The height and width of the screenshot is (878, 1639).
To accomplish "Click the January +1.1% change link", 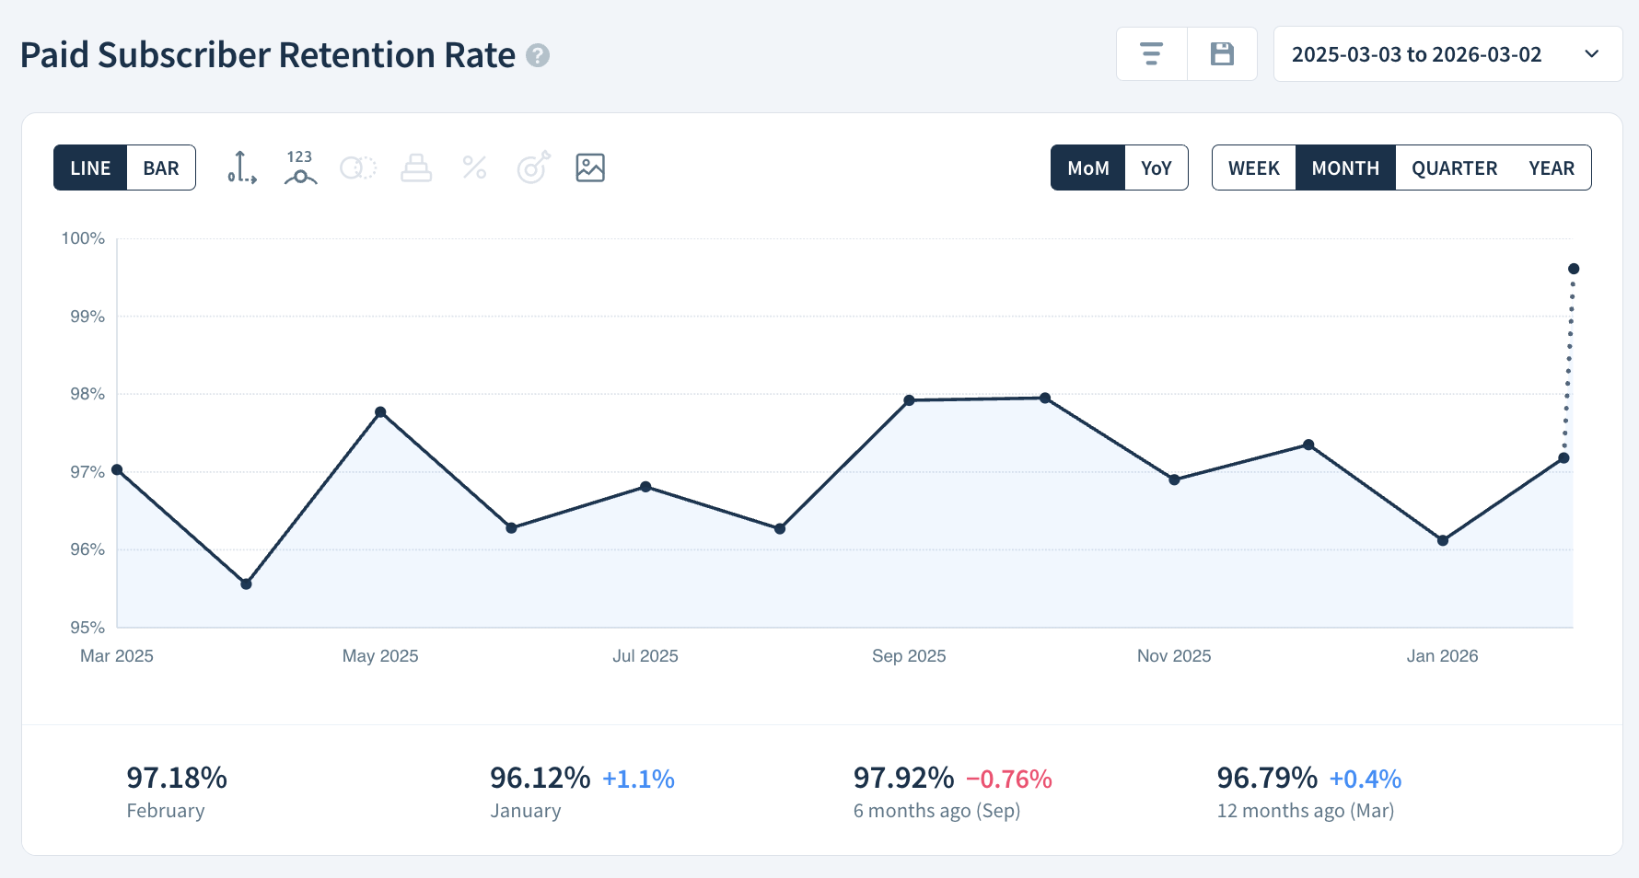I will pyautogui.click(x=638, y=779).
